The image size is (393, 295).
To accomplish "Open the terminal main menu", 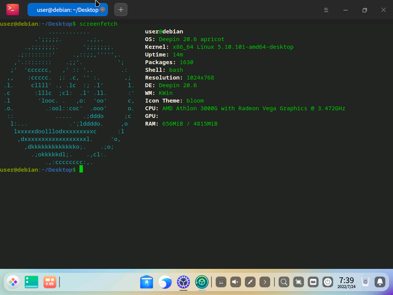I will click(x=326, y=10).
